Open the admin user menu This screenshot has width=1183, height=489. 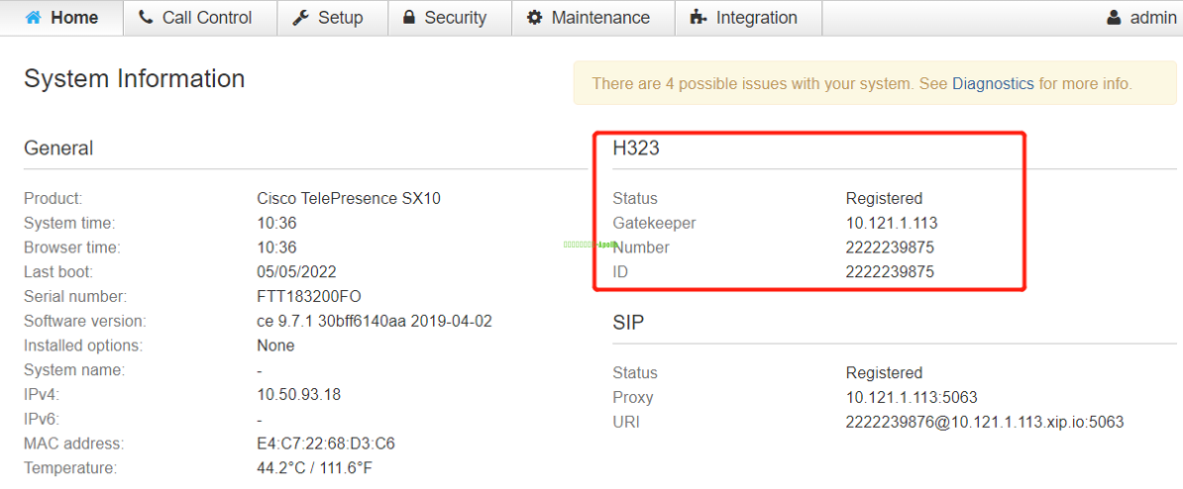tap(1152, 18)
